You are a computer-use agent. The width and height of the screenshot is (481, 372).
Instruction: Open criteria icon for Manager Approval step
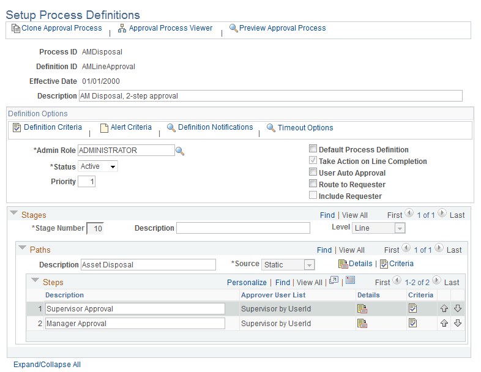click(x=413, y=323)
